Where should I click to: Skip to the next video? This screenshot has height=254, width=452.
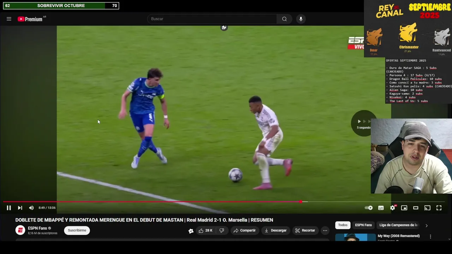tap(20, 208)
